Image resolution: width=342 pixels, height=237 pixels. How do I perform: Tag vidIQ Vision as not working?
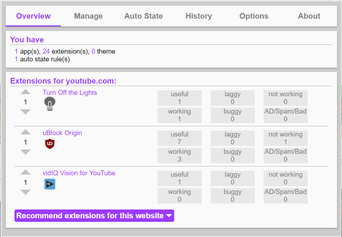pyautogui.click(x=285, y=178)
